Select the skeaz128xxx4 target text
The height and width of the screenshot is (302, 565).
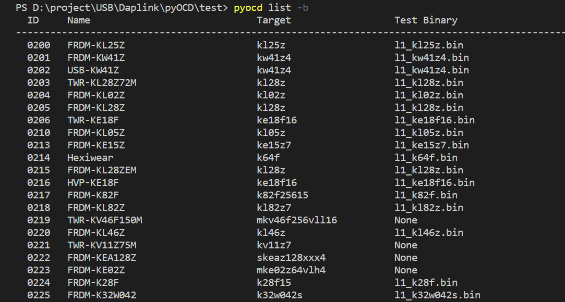291,258
